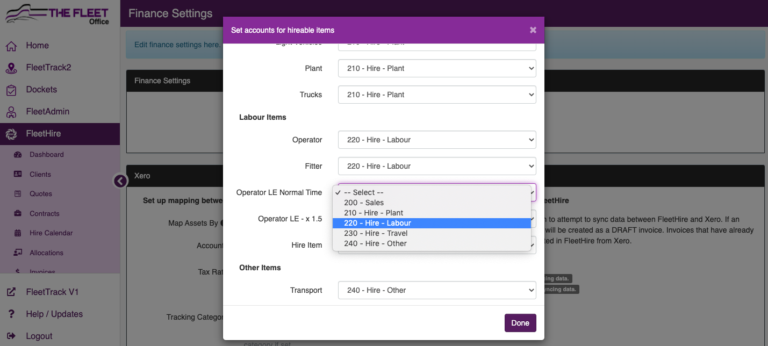Choose '210 - Hire - Plant' option
This screenshot has width=768, height=346.
[432, 213]
